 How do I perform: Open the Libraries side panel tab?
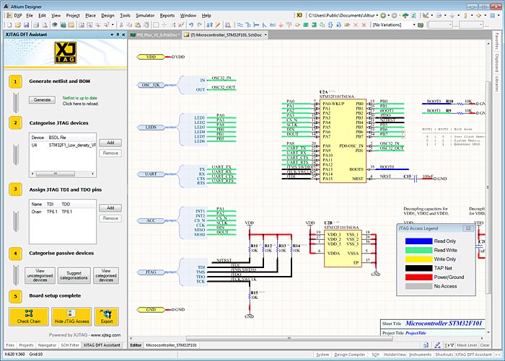(497, 84)
